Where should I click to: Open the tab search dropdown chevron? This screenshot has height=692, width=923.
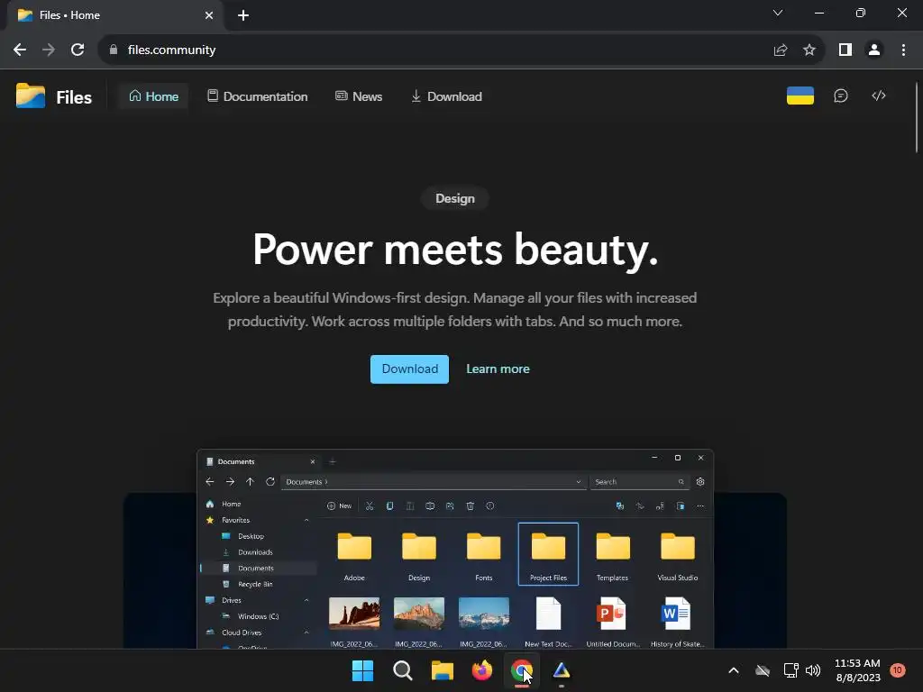click(778, 13)
